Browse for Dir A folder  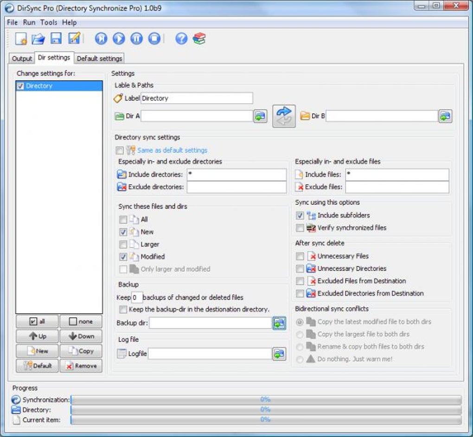260,116
